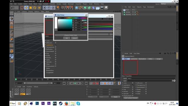Click the R value field in Color Picker
188x106 pixels.
coord(78,25)
